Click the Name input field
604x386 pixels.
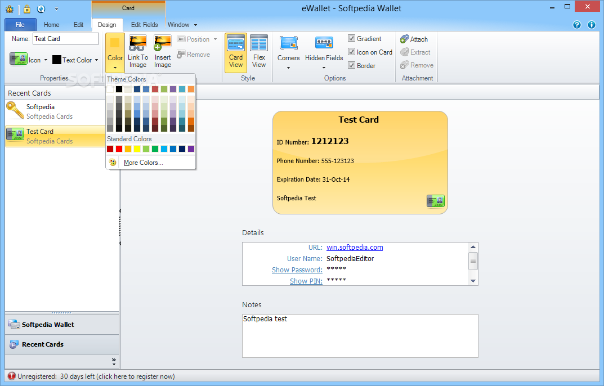[66, 38]
